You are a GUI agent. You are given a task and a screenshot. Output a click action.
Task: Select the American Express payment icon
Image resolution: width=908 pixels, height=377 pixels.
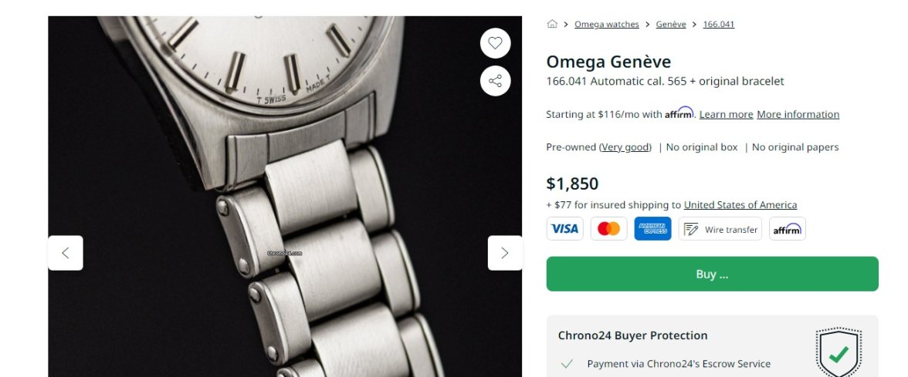(653, 229)
